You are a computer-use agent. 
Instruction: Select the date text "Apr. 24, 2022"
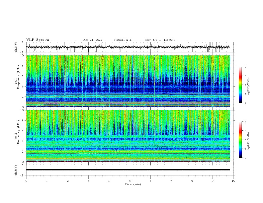[93, 40]
